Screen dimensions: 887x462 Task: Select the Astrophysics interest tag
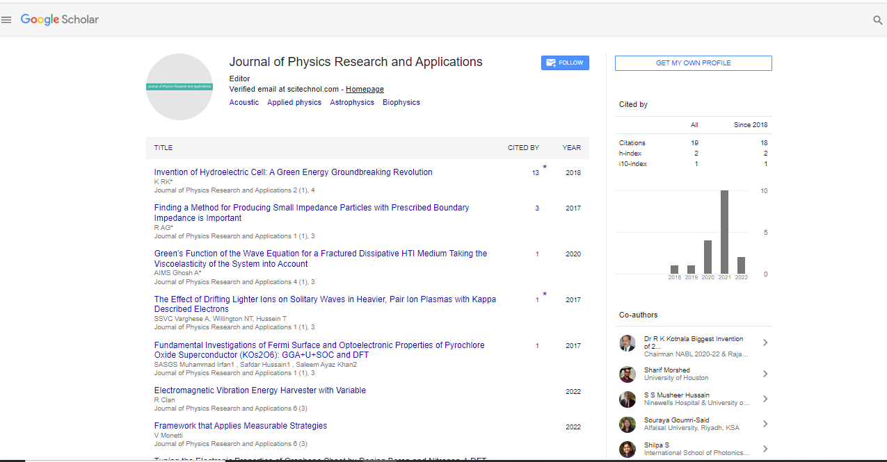(x=352, y=102)
